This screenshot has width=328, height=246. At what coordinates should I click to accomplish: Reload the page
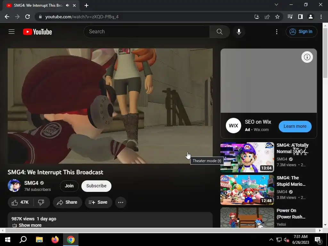(x=28, y=17)
